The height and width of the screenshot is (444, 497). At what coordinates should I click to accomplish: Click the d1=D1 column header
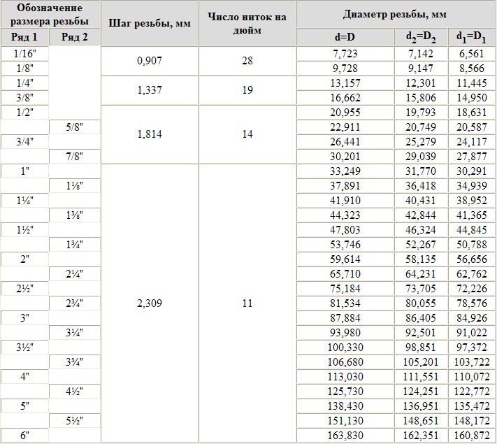[x=472, y=37]
